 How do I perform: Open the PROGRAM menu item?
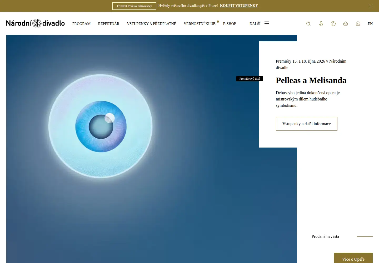point(81,24)
